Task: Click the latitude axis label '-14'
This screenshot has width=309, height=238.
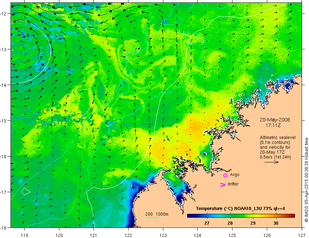Action: coord(4,85)
